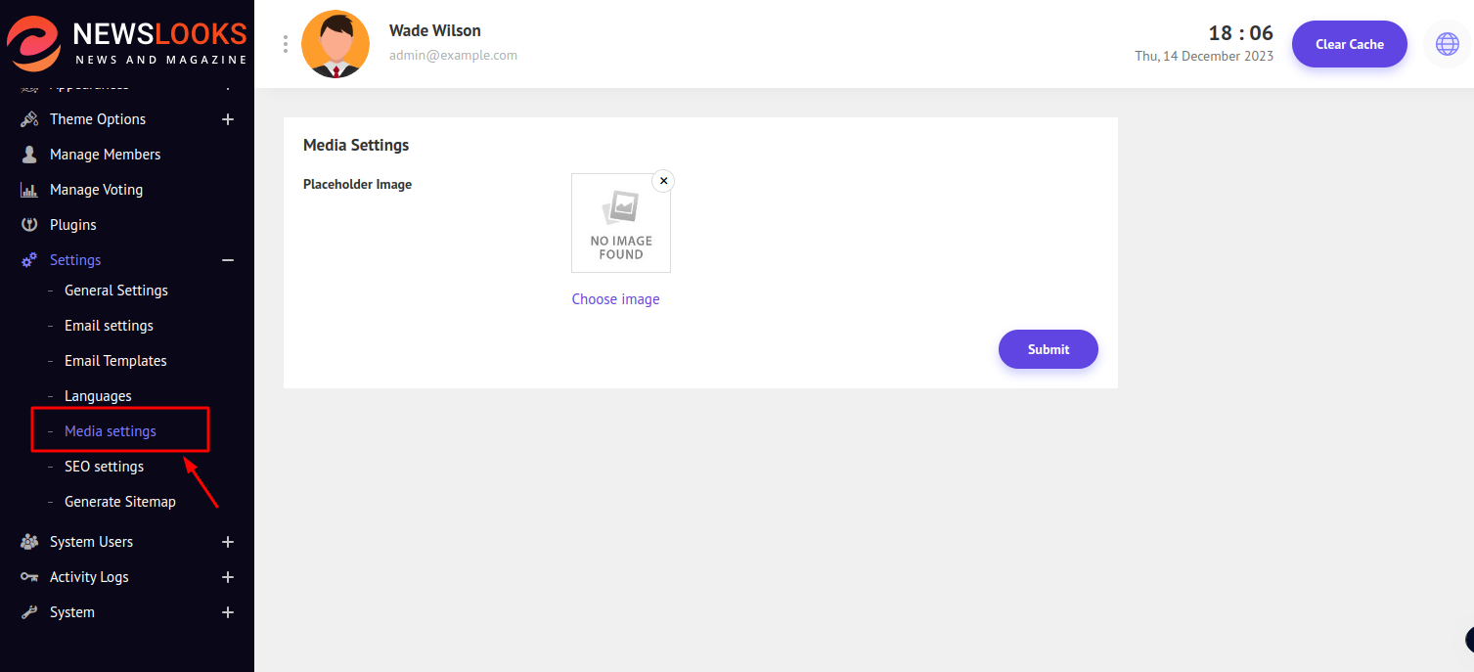Remove the placeholder image with X

click(x=663, y=181)
